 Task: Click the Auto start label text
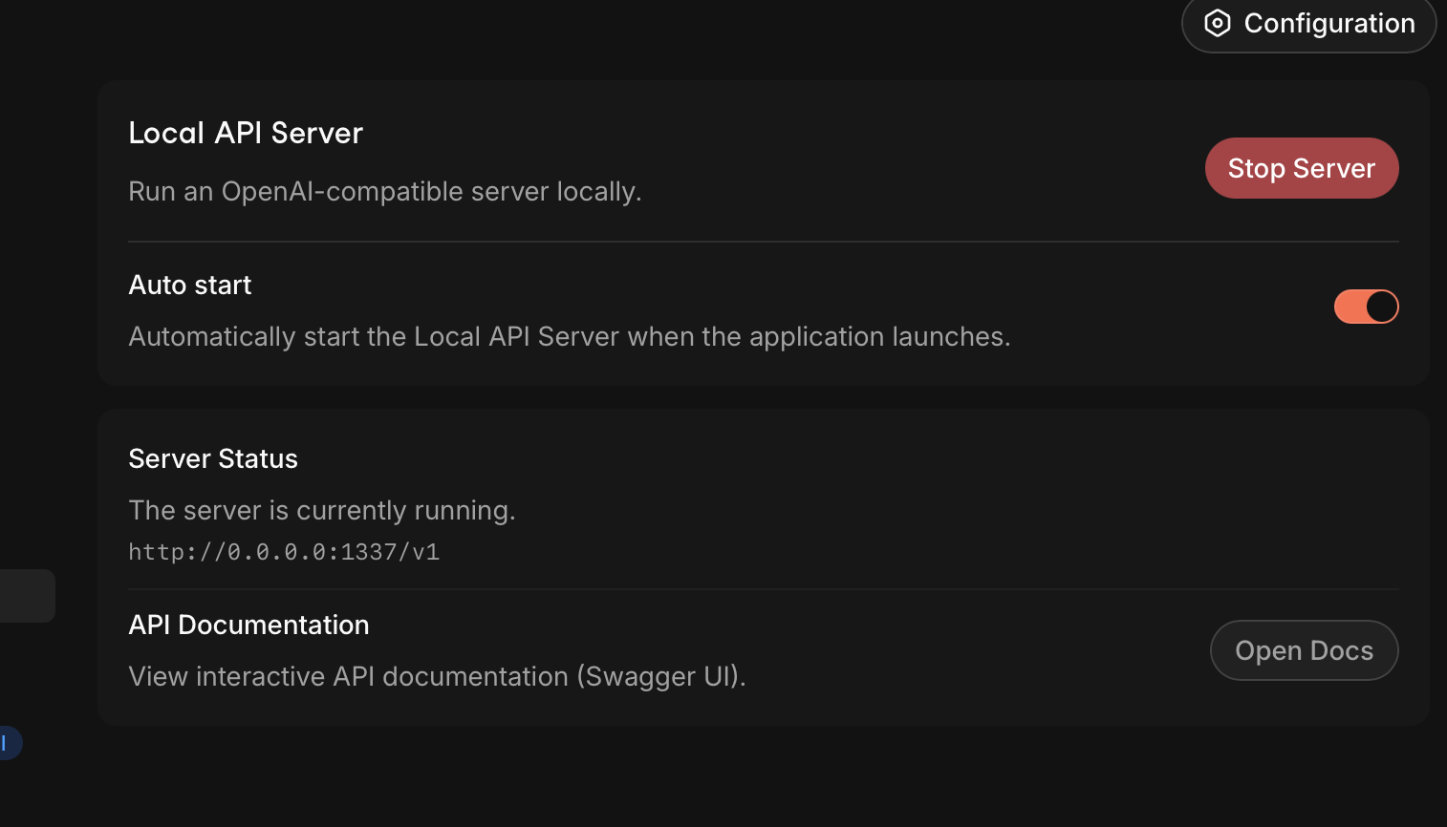click(x=189, y=284)
